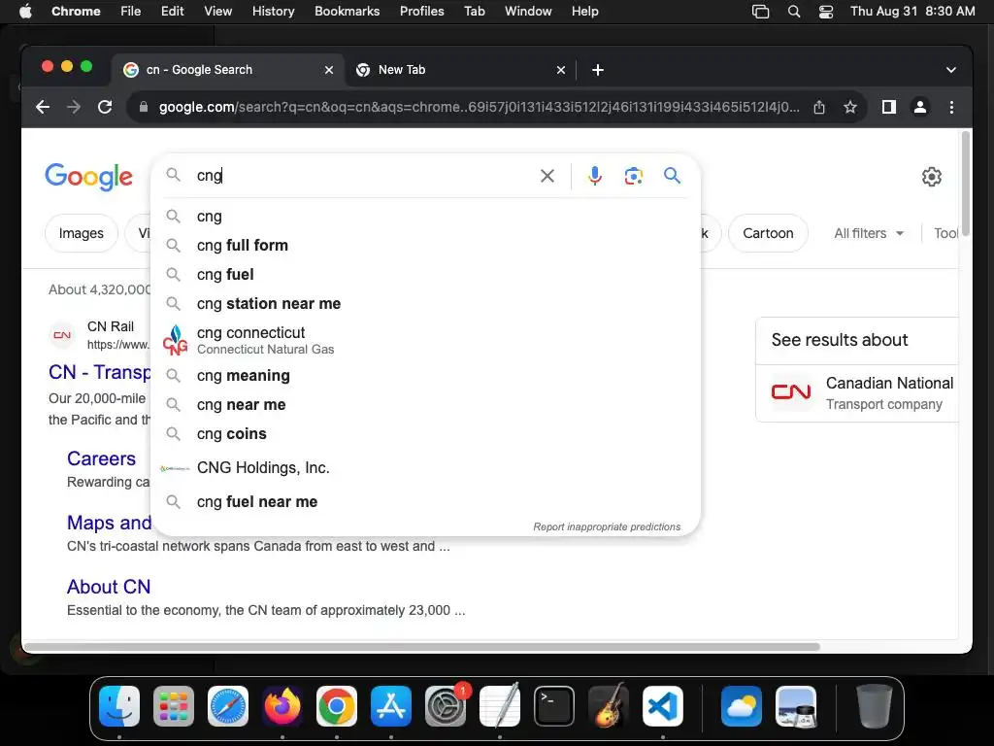The width and height of the screenshot is (994, 746).
Task: Open App Store from the dock
Action: [391, 706]
